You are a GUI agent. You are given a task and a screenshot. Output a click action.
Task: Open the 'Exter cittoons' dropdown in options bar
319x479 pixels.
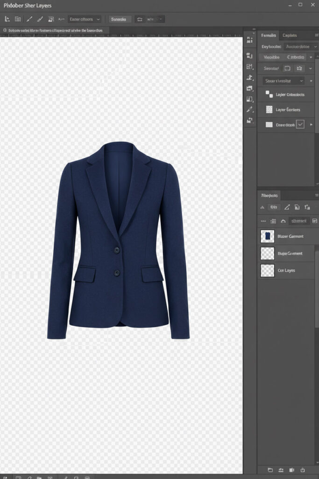tap(84, 19)
